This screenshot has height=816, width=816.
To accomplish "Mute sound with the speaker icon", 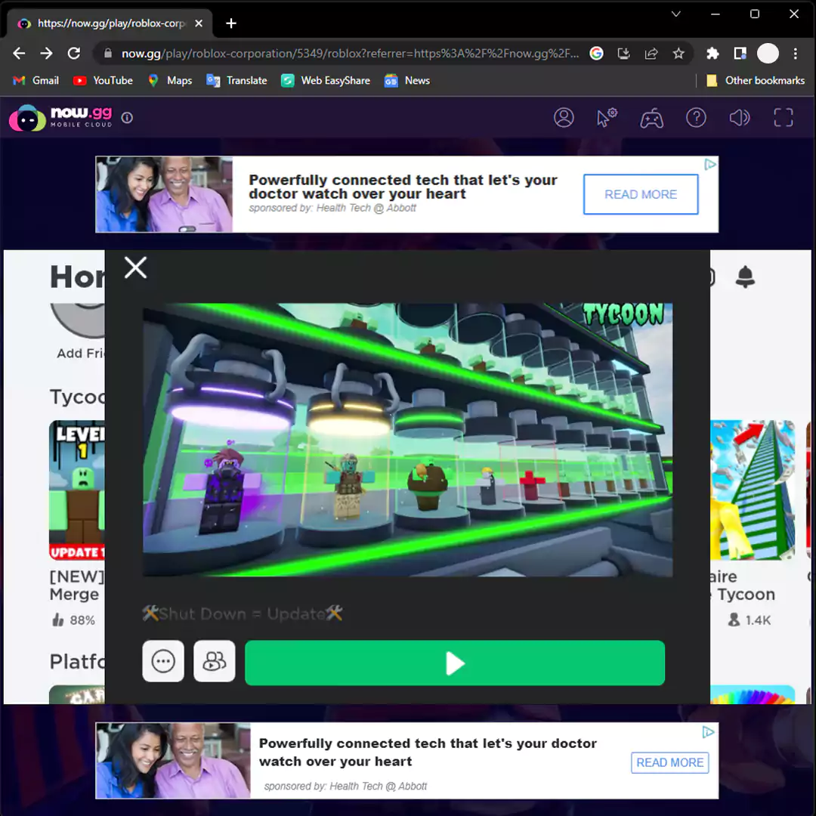I will (x=739, y=118).
